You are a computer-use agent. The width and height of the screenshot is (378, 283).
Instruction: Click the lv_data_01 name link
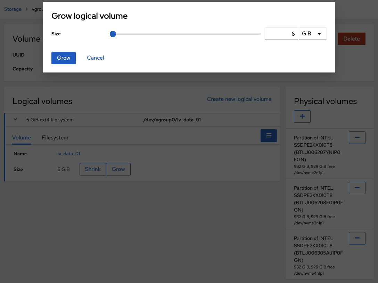coord(69,154)
